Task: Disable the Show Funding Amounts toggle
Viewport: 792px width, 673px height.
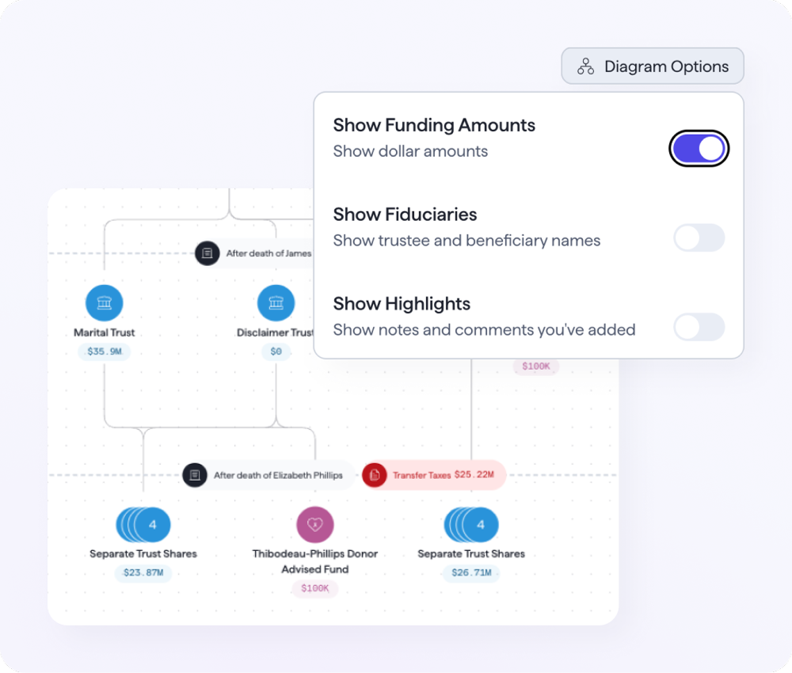Action: pos(699,149)
